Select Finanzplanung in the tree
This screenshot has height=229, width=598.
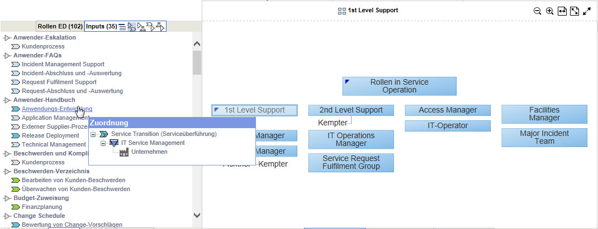coord(42,207)
